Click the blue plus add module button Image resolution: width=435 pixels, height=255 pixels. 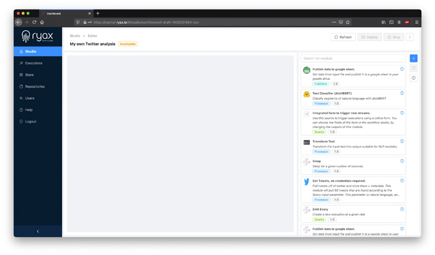(413, 58)
